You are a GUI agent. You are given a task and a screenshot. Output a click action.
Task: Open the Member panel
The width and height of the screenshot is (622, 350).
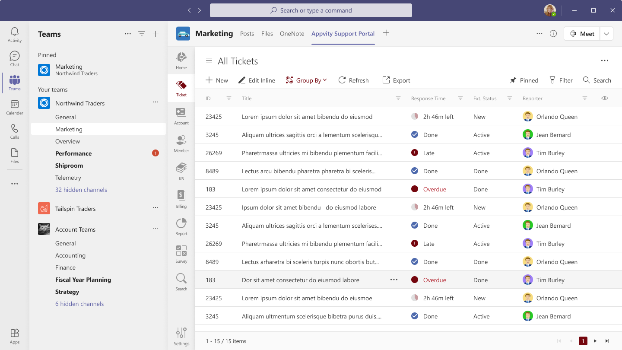tap(181, 141)
